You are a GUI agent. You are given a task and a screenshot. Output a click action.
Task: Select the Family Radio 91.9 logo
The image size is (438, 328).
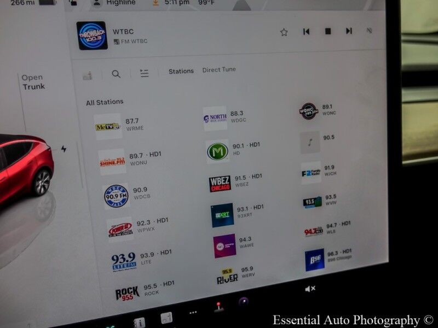point(311,173)
